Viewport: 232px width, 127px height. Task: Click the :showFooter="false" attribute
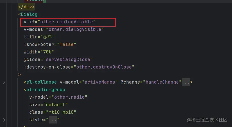[50, 44]
